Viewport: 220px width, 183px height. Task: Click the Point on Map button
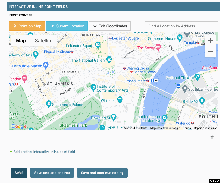tap(27, 26)
